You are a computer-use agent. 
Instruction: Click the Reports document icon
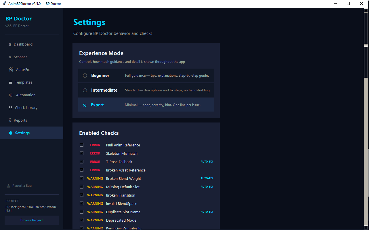(x=10, y=120)
